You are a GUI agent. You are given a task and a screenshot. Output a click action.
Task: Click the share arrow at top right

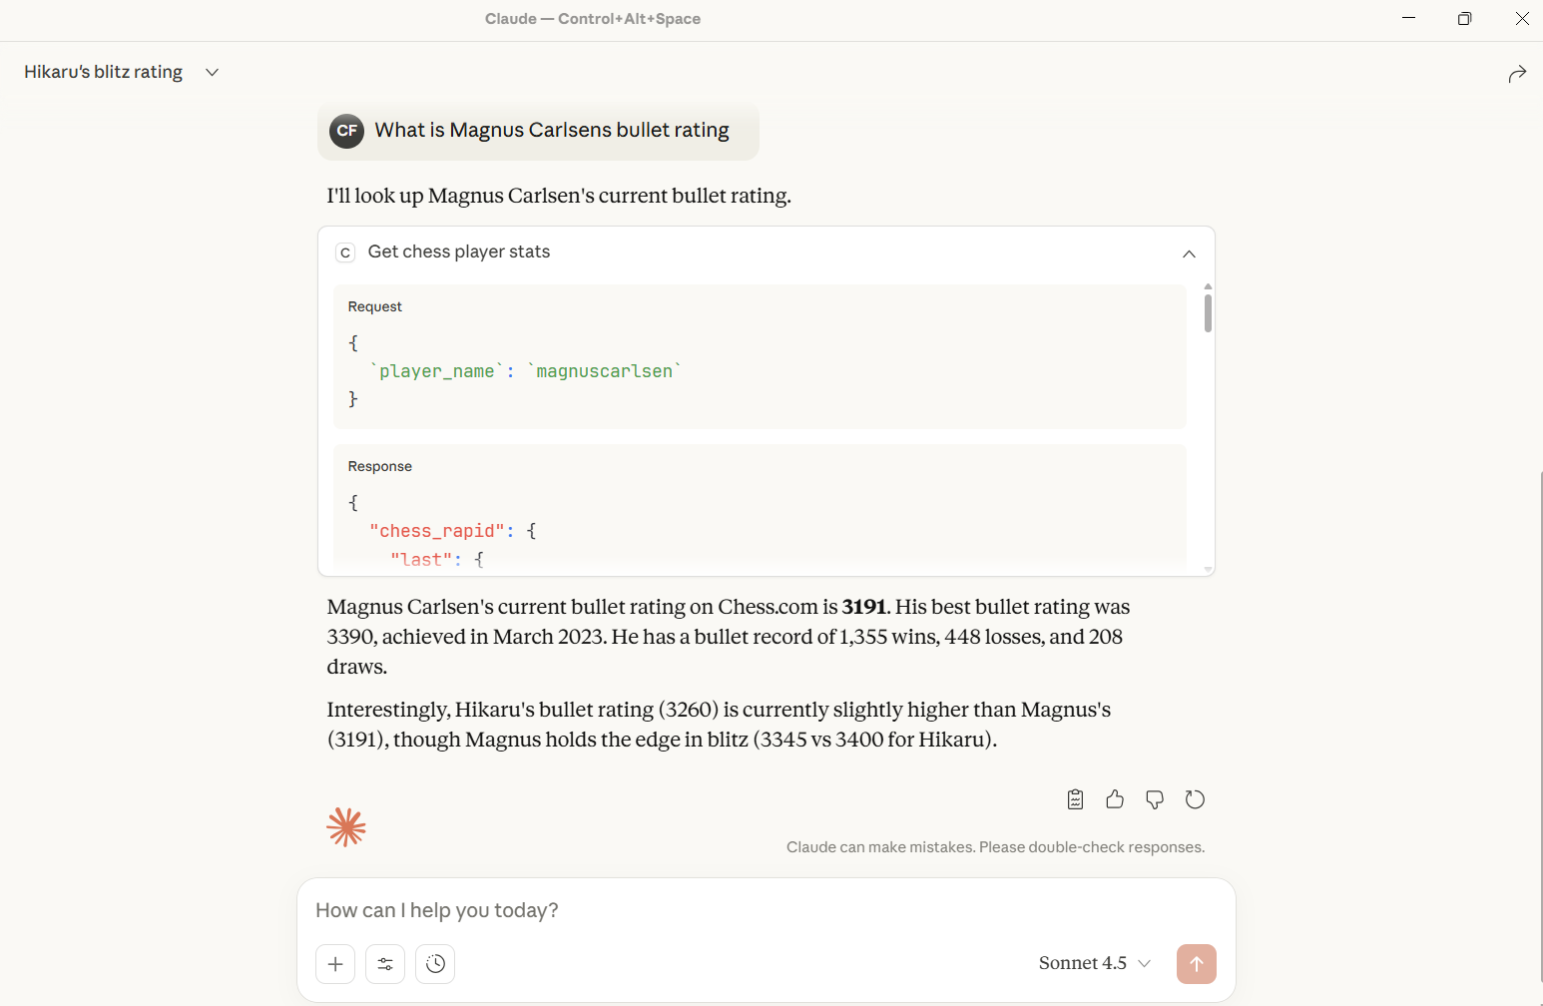tap(1517, 73)
